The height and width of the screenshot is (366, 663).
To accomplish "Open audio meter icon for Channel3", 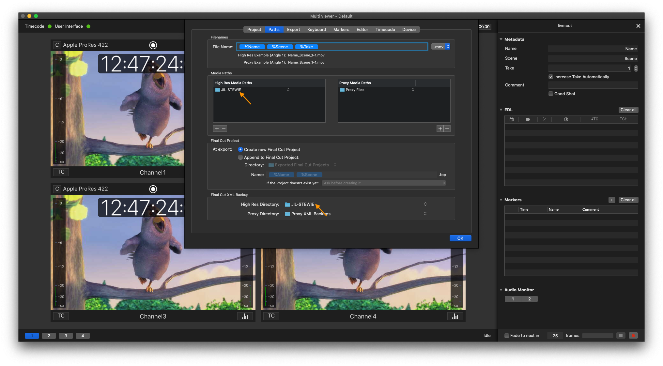I will pos(245,316).
